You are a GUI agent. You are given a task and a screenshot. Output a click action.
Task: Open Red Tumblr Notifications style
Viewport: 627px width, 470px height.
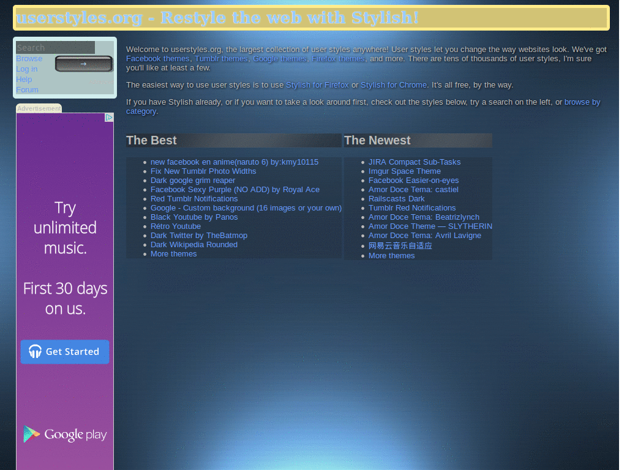point(194,199)
